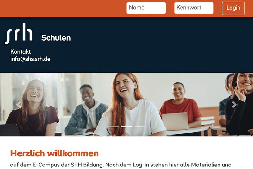Click the woman in the maroon shirt

[32, 108]
